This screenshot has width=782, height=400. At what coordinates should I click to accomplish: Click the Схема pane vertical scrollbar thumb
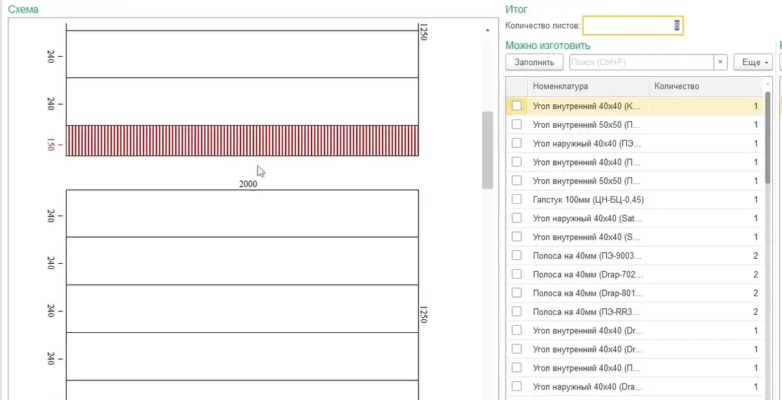point(487,150)
